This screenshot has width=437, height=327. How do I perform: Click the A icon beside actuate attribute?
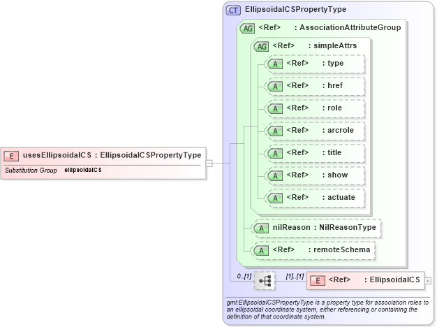point(275,198)
